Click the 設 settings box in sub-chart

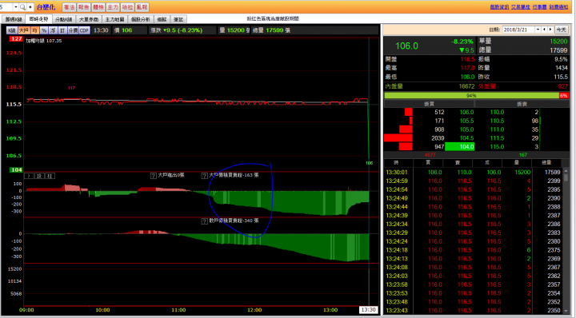tap(39, 176)
